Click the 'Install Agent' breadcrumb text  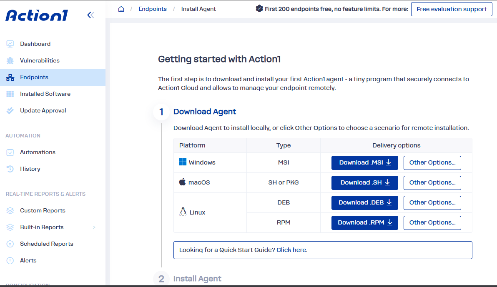pos(198,9)
